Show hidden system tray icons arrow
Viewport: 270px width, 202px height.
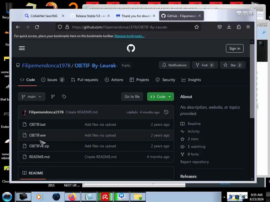[x=224, y=197]
